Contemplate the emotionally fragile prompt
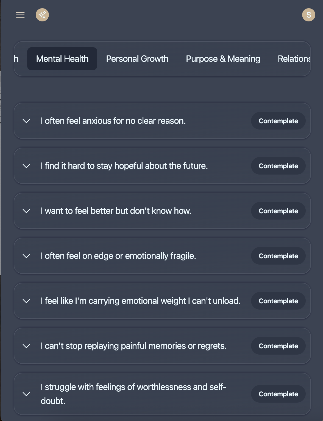323x421 pixels. [x=278, y=256]
